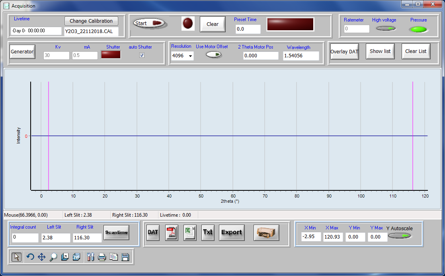
Task: Click the Generator button
Action: coord(22,52)
